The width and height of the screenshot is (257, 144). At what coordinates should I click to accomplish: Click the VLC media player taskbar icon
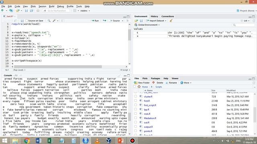click(97, 140)
